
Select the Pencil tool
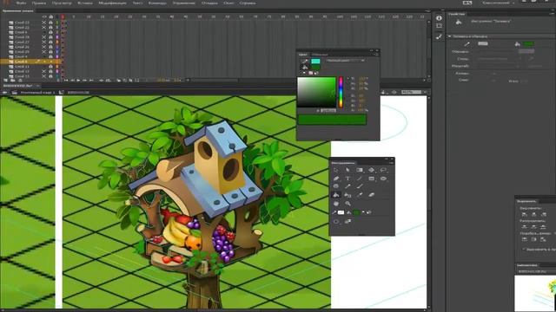tap(347, 186)
